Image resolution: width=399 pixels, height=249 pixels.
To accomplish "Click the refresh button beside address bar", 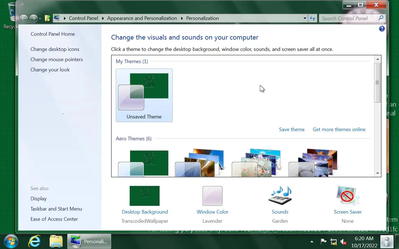I will tap(313, 18).
